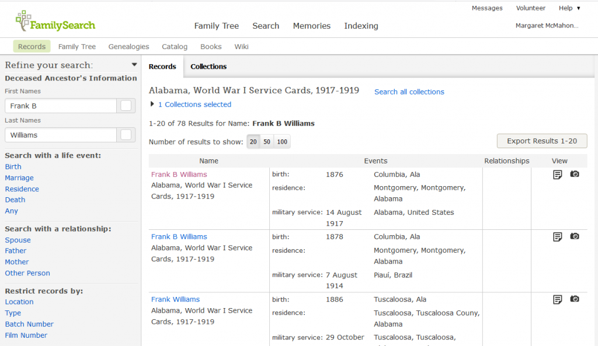Open record details for Frank B Williams 1876

click(x=557, y=174)
